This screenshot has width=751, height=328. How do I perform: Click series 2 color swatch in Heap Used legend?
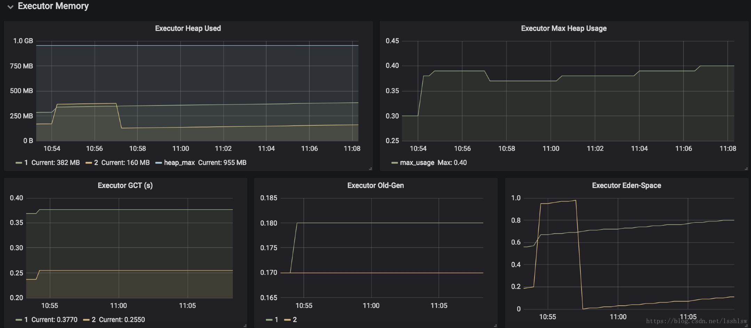click(89, 163)
